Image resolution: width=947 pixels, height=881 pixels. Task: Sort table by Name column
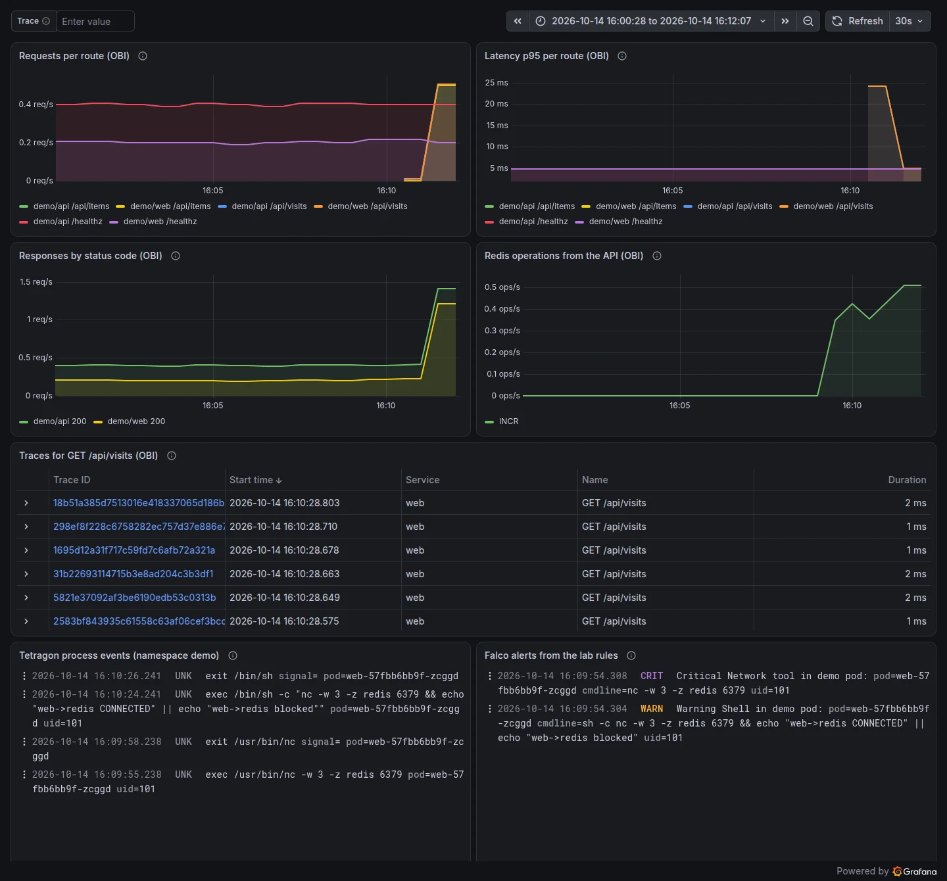[x=595, y=480]
